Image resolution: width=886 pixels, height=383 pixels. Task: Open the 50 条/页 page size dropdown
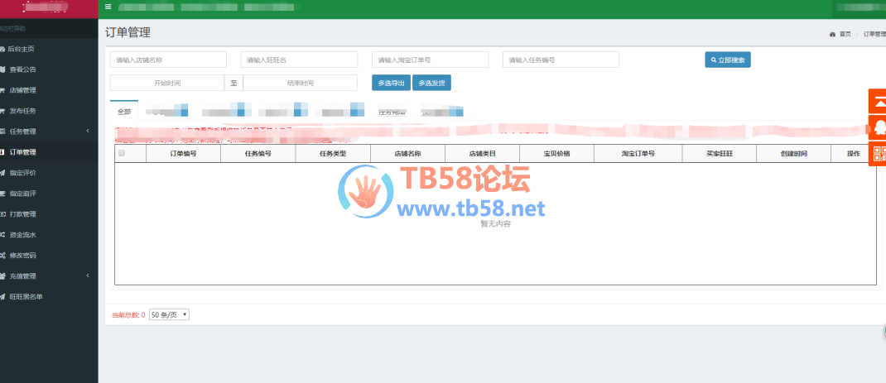[169, 314]
